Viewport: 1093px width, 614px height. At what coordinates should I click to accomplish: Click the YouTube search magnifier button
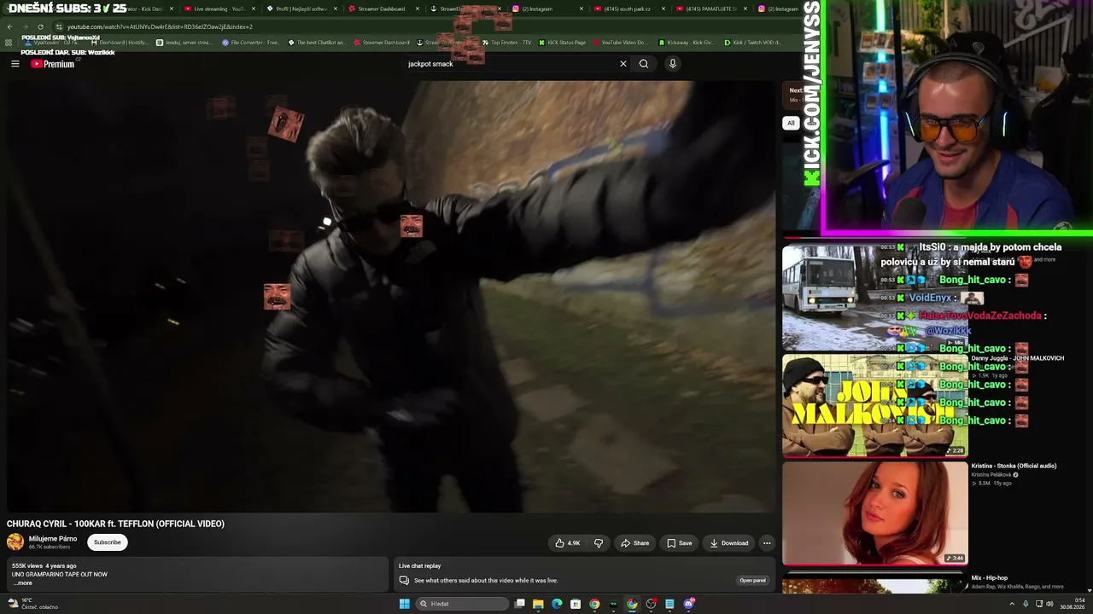coord(644,64)
